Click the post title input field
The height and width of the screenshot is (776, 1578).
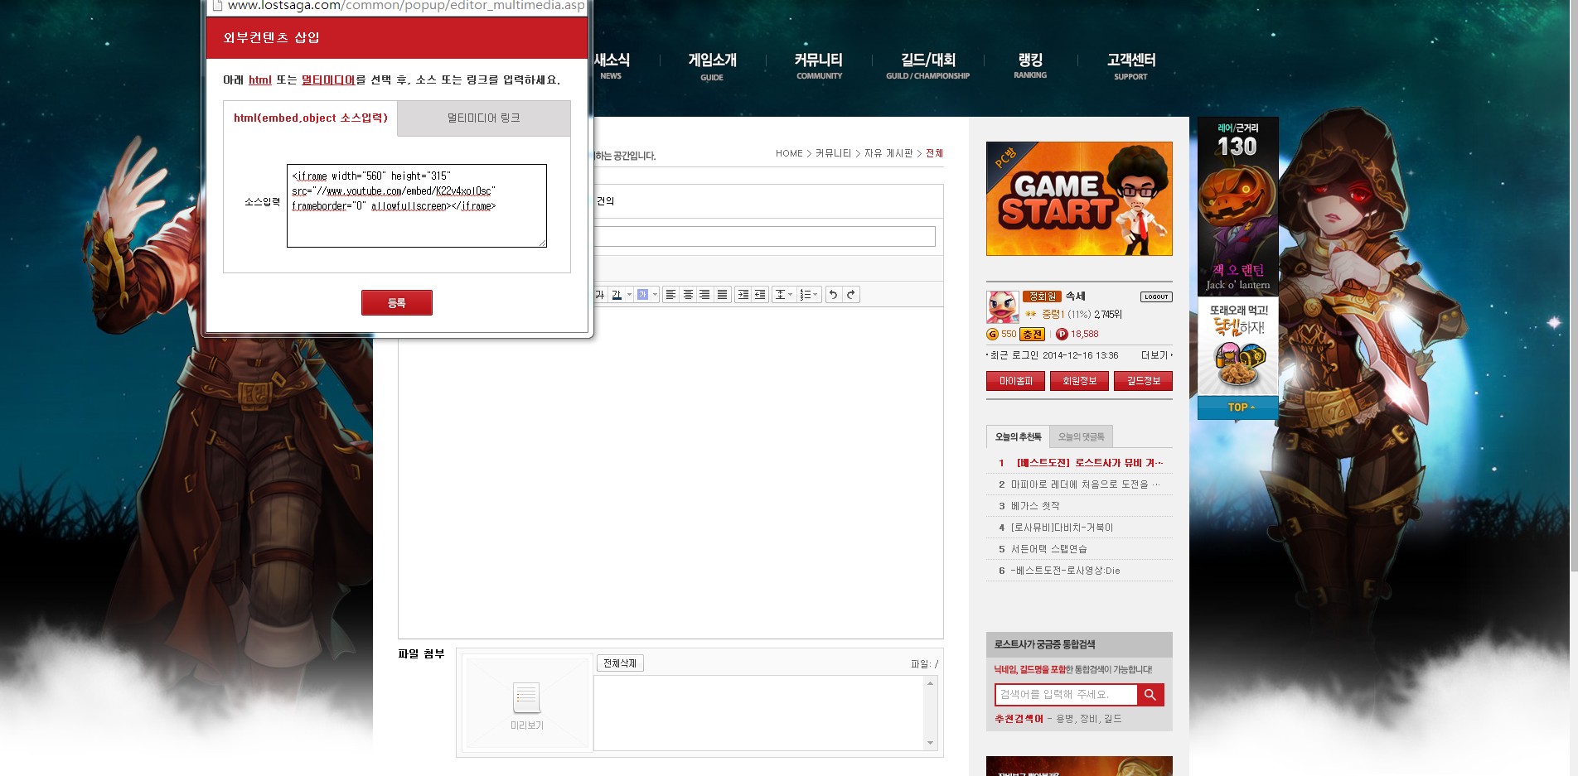(764, 236)
